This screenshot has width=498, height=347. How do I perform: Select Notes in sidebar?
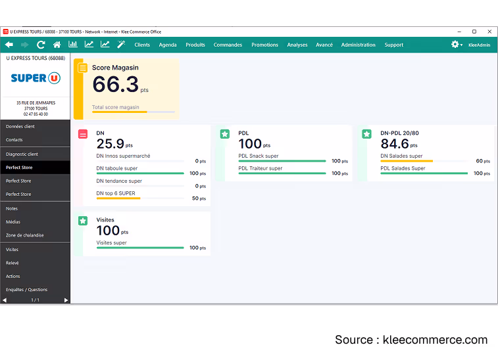(x=36, y=208)
